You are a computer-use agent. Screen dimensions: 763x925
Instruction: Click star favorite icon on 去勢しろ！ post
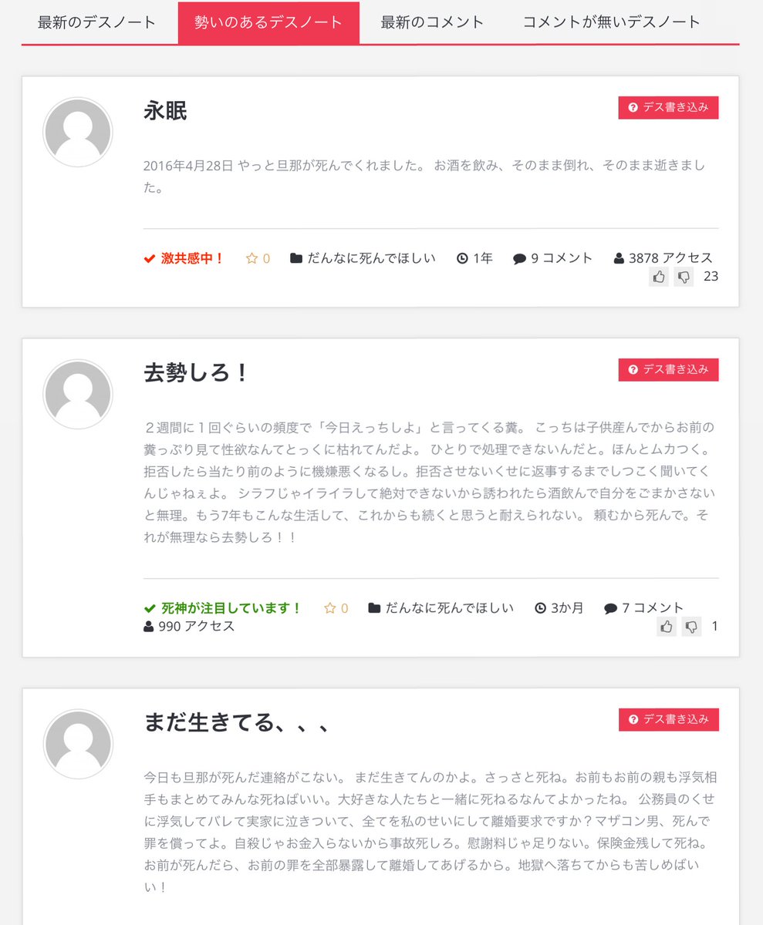point(329,608)
